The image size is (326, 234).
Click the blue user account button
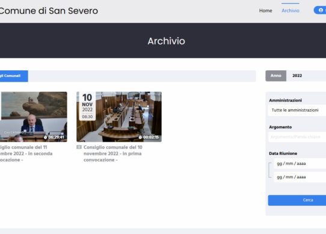click(x=320, y=10)
